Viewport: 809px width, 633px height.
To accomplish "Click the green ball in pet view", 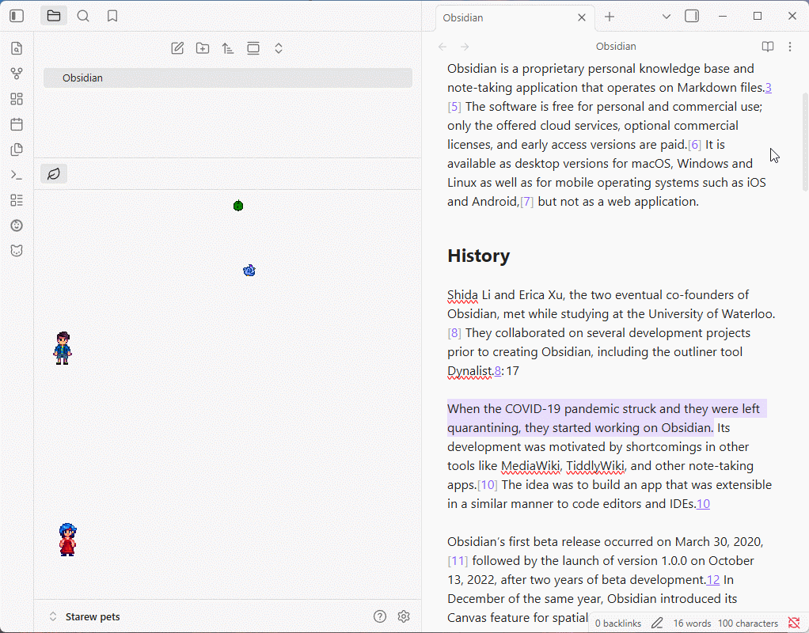I will [238, 206].
